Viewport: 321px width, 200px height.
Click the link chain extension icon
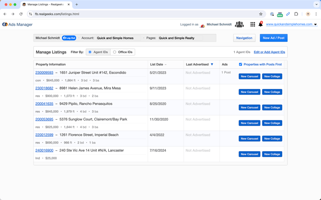click(x=288, y=14)
